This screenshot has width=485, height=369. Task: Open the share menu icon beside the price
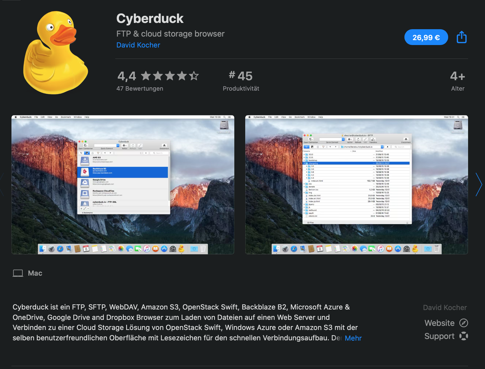462,37
